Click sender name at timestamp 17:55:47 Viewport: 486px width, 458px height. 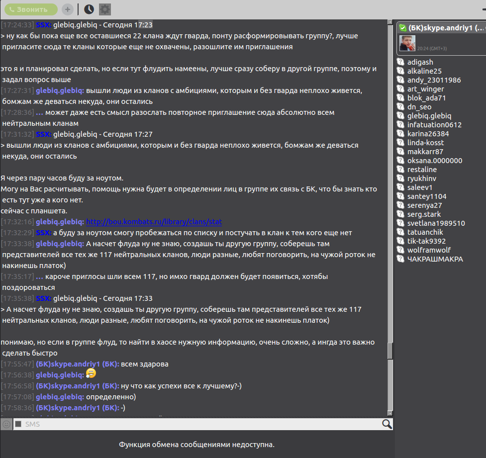tap(78, 364)
